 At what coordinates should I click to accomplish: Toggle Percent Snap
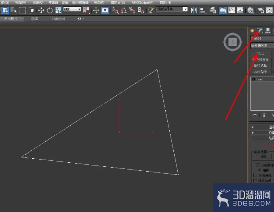coord(132,10)
